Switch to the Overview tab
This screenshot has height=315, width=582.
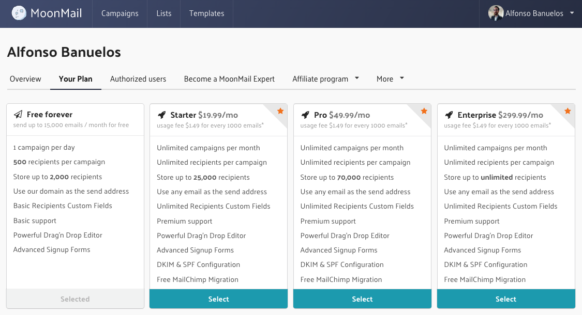(x=25, y=79)
